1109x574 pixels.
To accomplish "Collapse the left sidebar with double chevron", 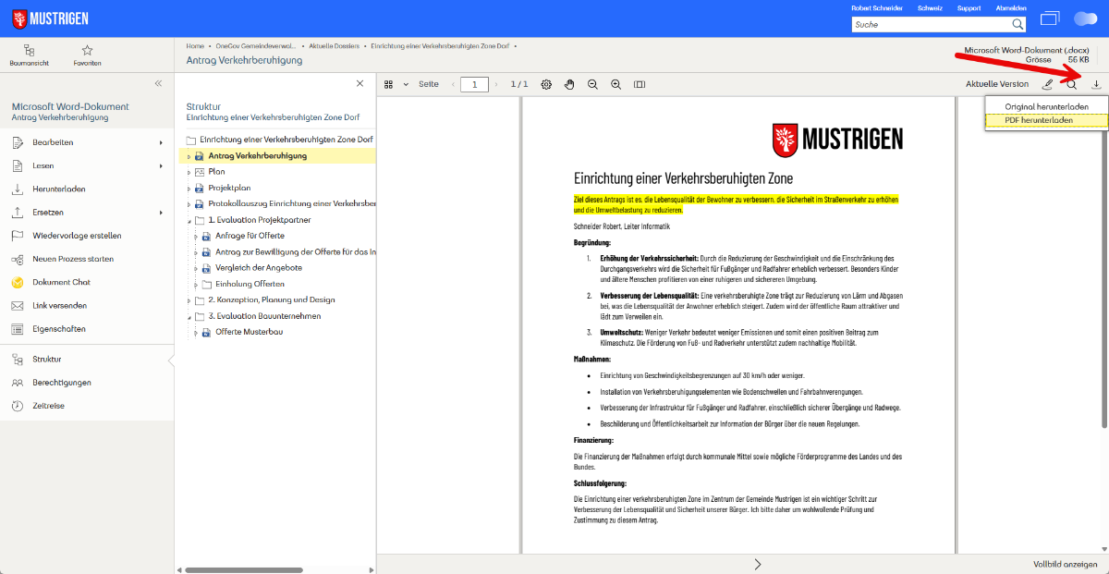I will [x=158, y=83].
